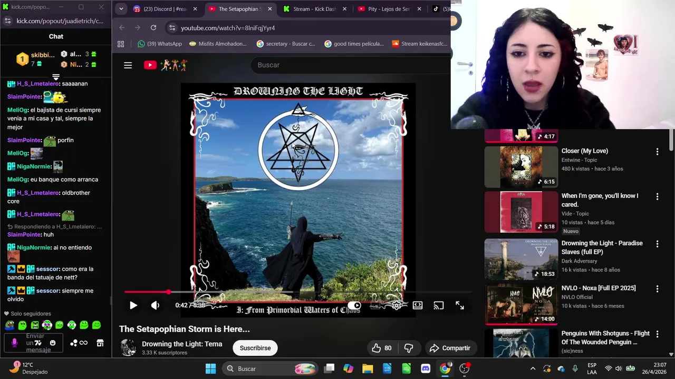The image size is (675, 379).
Task: Switch to theater mode in player
Action: coord(418,305)
